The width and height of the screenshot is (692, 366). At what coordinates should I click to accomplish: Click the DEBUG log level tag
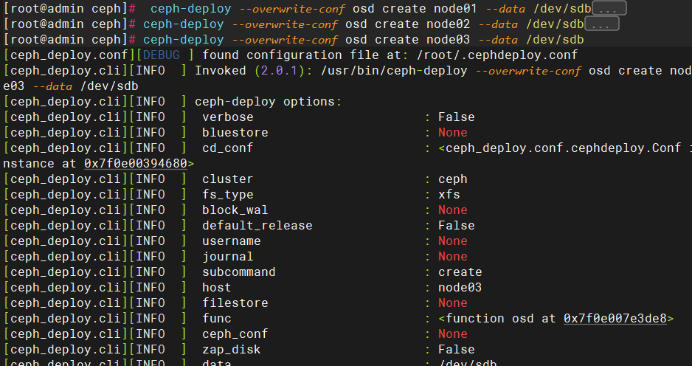[x=162, y=55]
